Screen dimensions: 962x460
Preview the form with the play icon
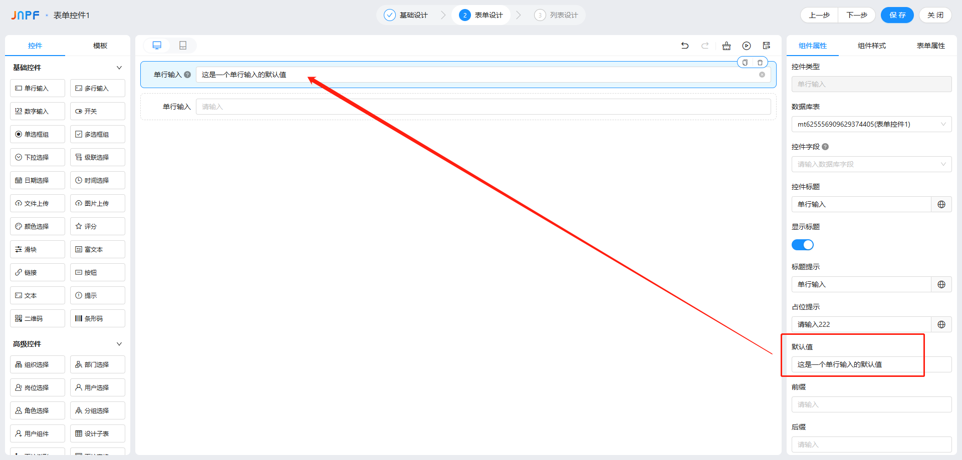(x=747, y=46)
